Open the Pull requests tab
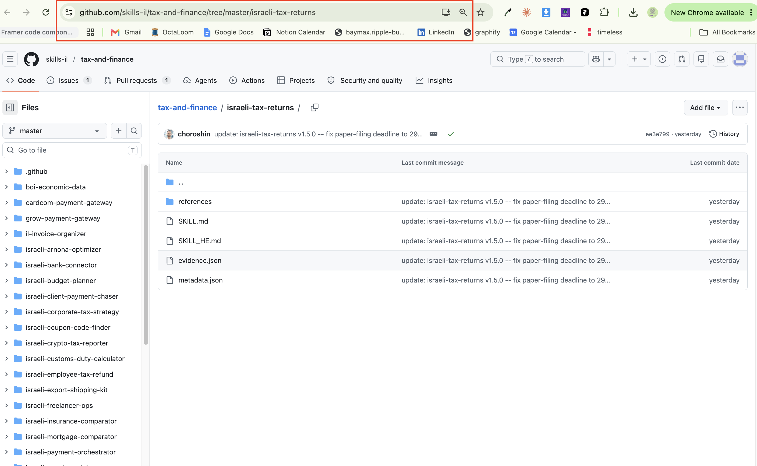Screen dimensions: 757x466 point(137,80)
